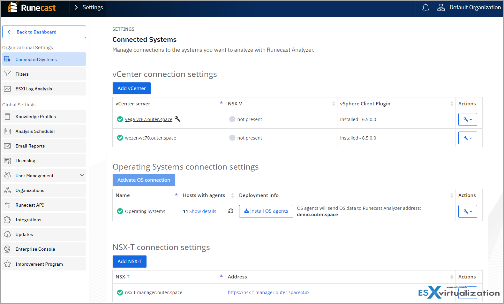Sort by vCenter server column

169,104
